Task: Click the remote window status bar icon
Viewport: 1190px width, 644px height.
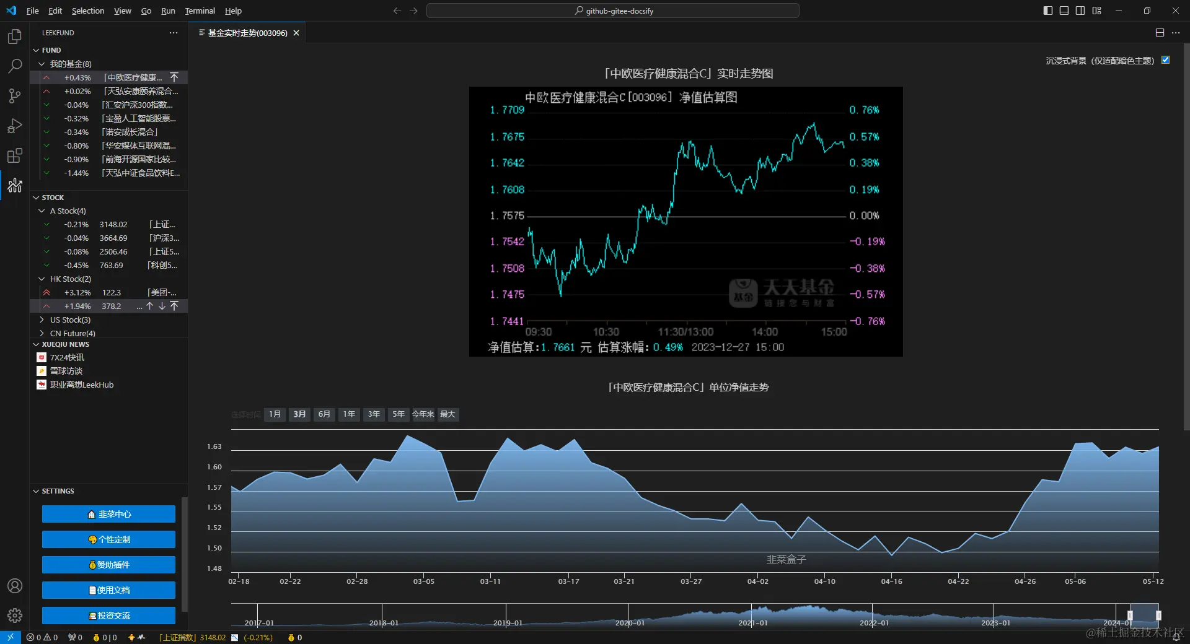Action: (x=11, y=637)
